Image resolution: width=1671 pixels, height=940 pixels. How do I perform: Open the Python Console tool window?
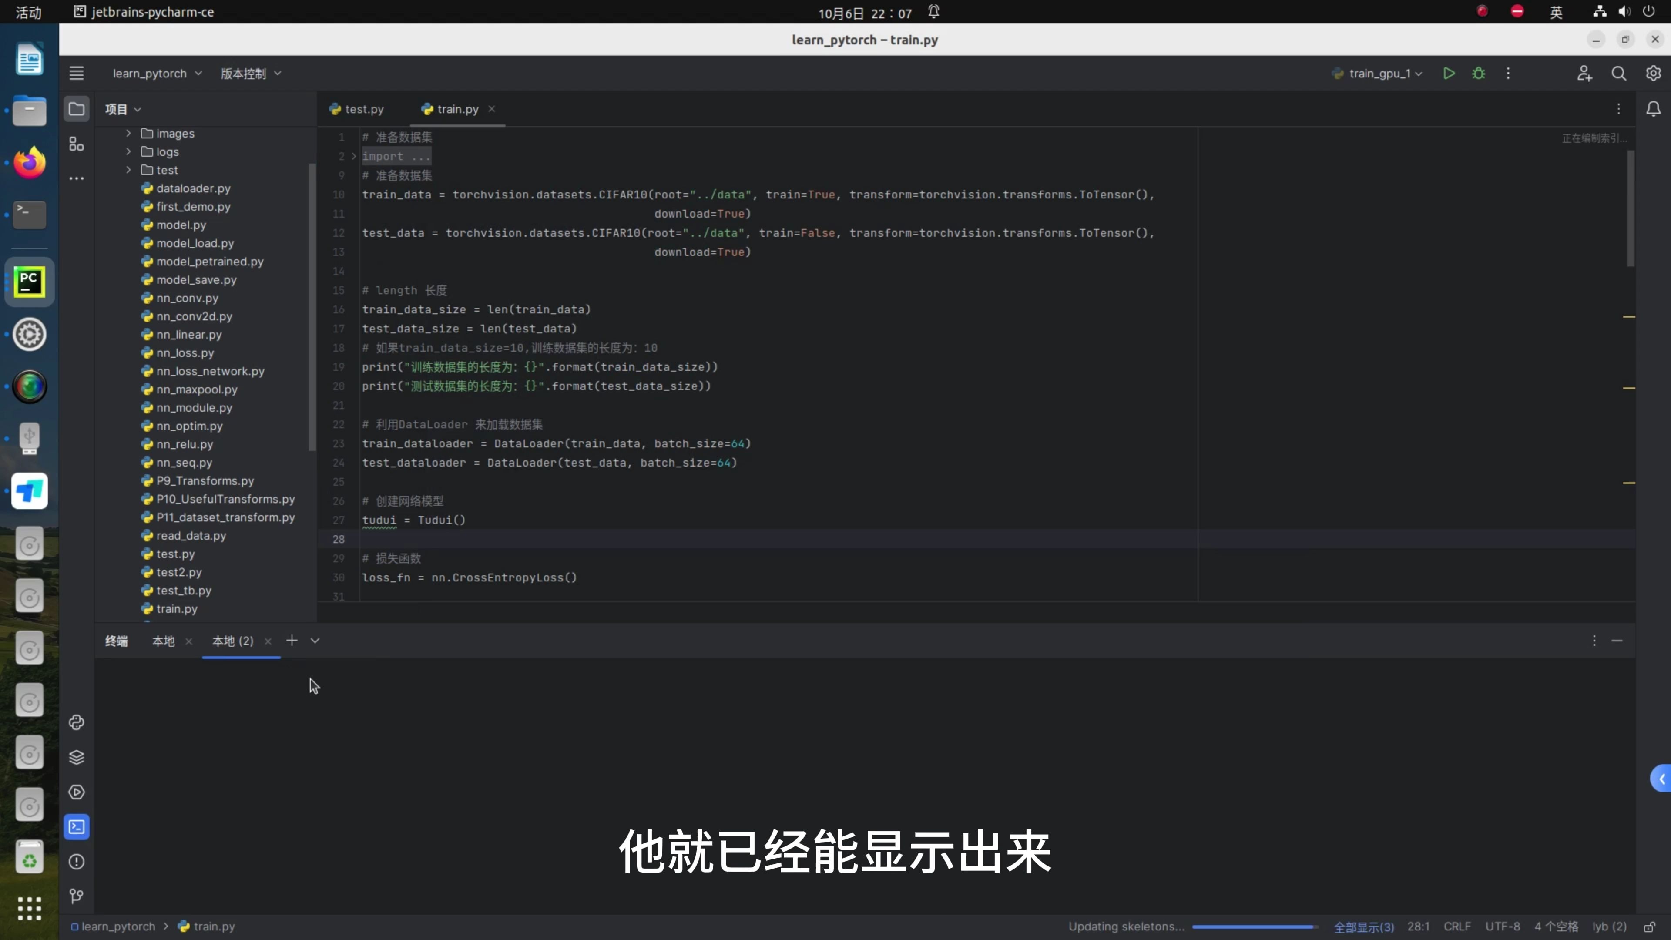click(77, 722)
